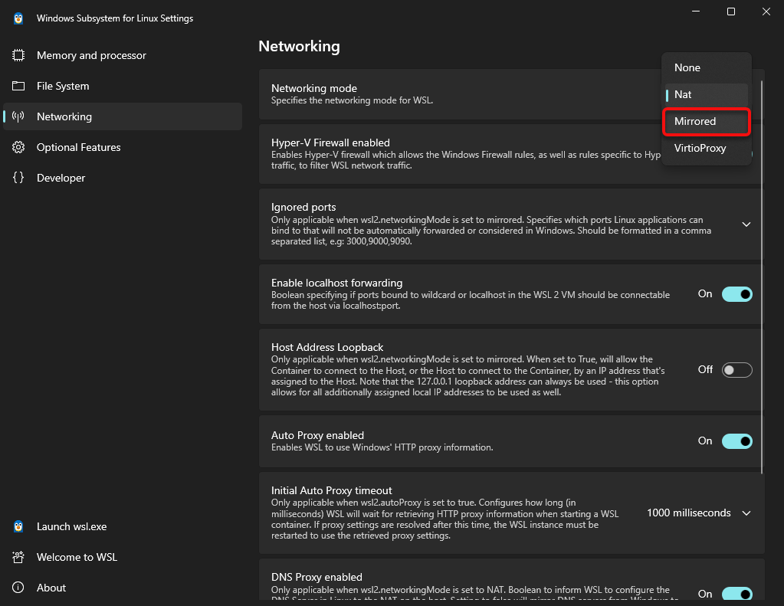Toggle the DNS Proxy enabled switch
The height and width of the screenshot is (606, 784).
tap(736, 594)
